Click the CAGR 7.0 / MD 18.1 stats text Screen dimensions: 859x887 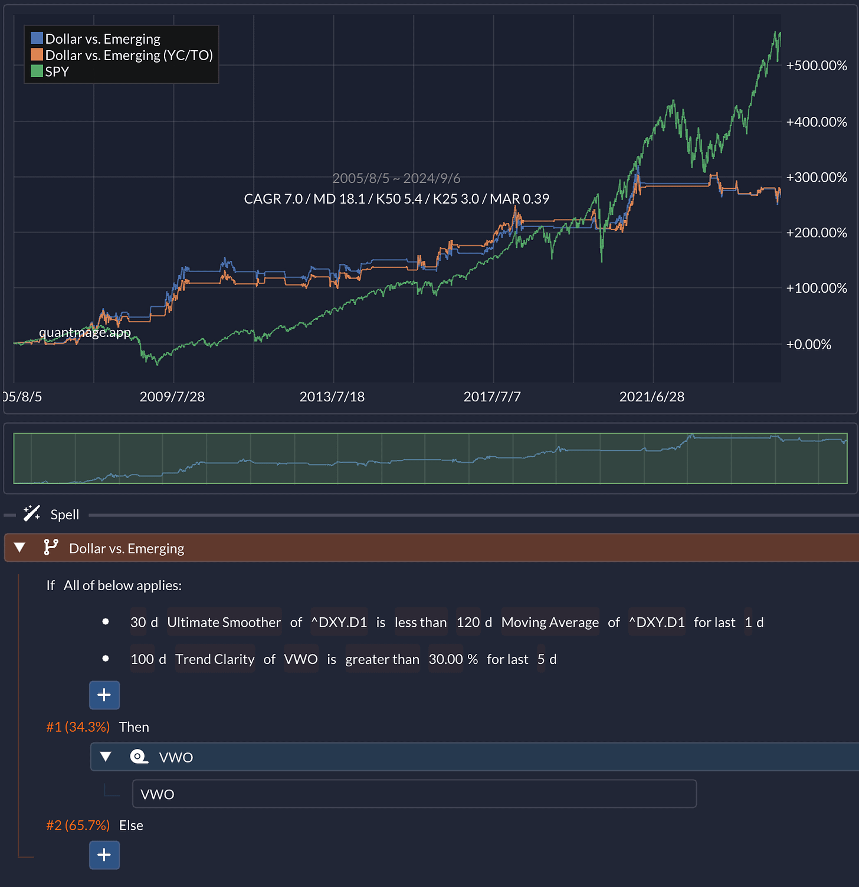point(396,199)
